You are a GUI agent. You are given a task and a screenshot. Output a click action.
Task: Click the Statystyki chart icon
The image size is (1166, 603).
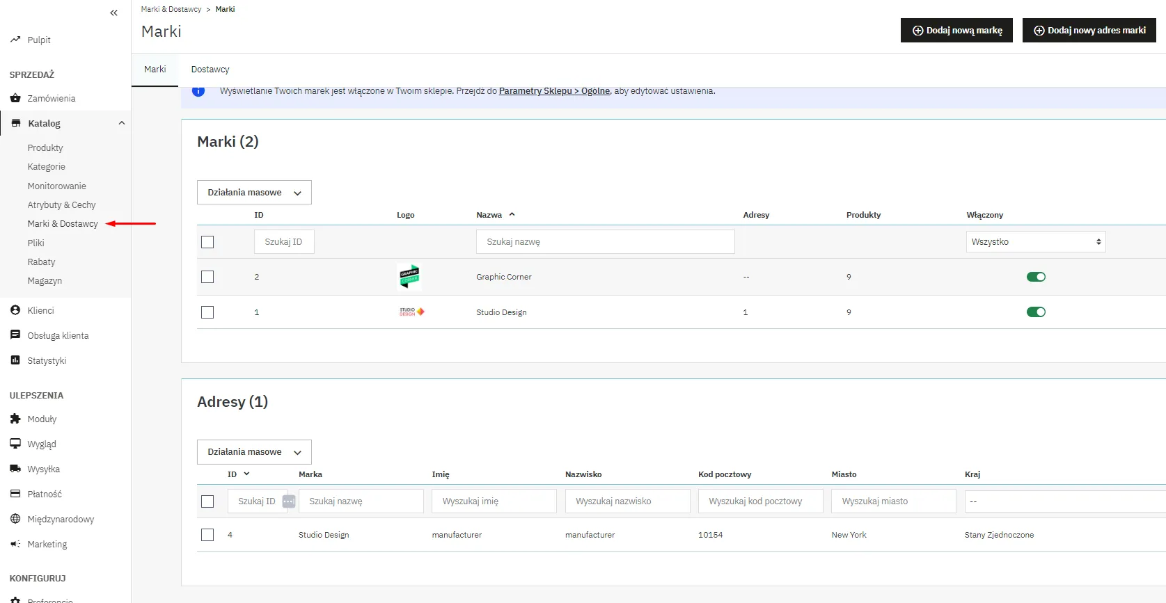pos(15,360)
